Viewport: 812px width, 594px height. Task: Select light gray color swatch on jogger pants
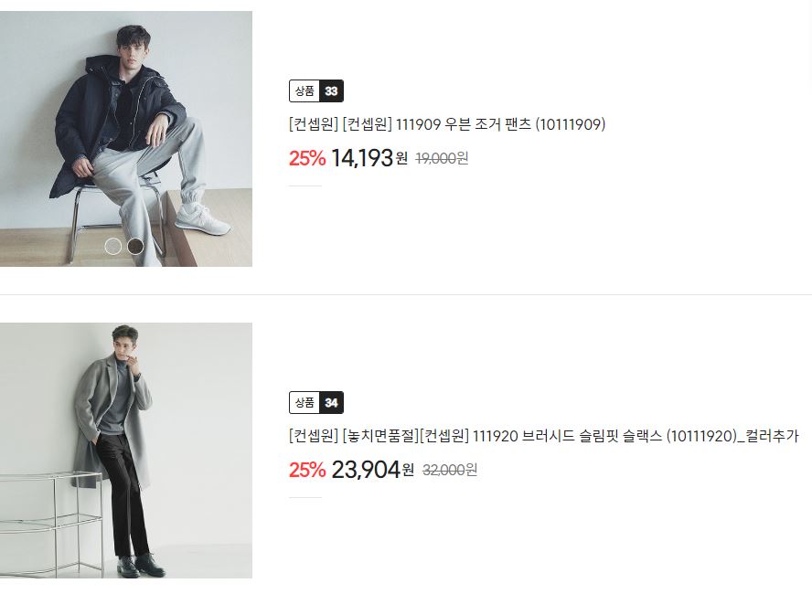pos(112,247)
